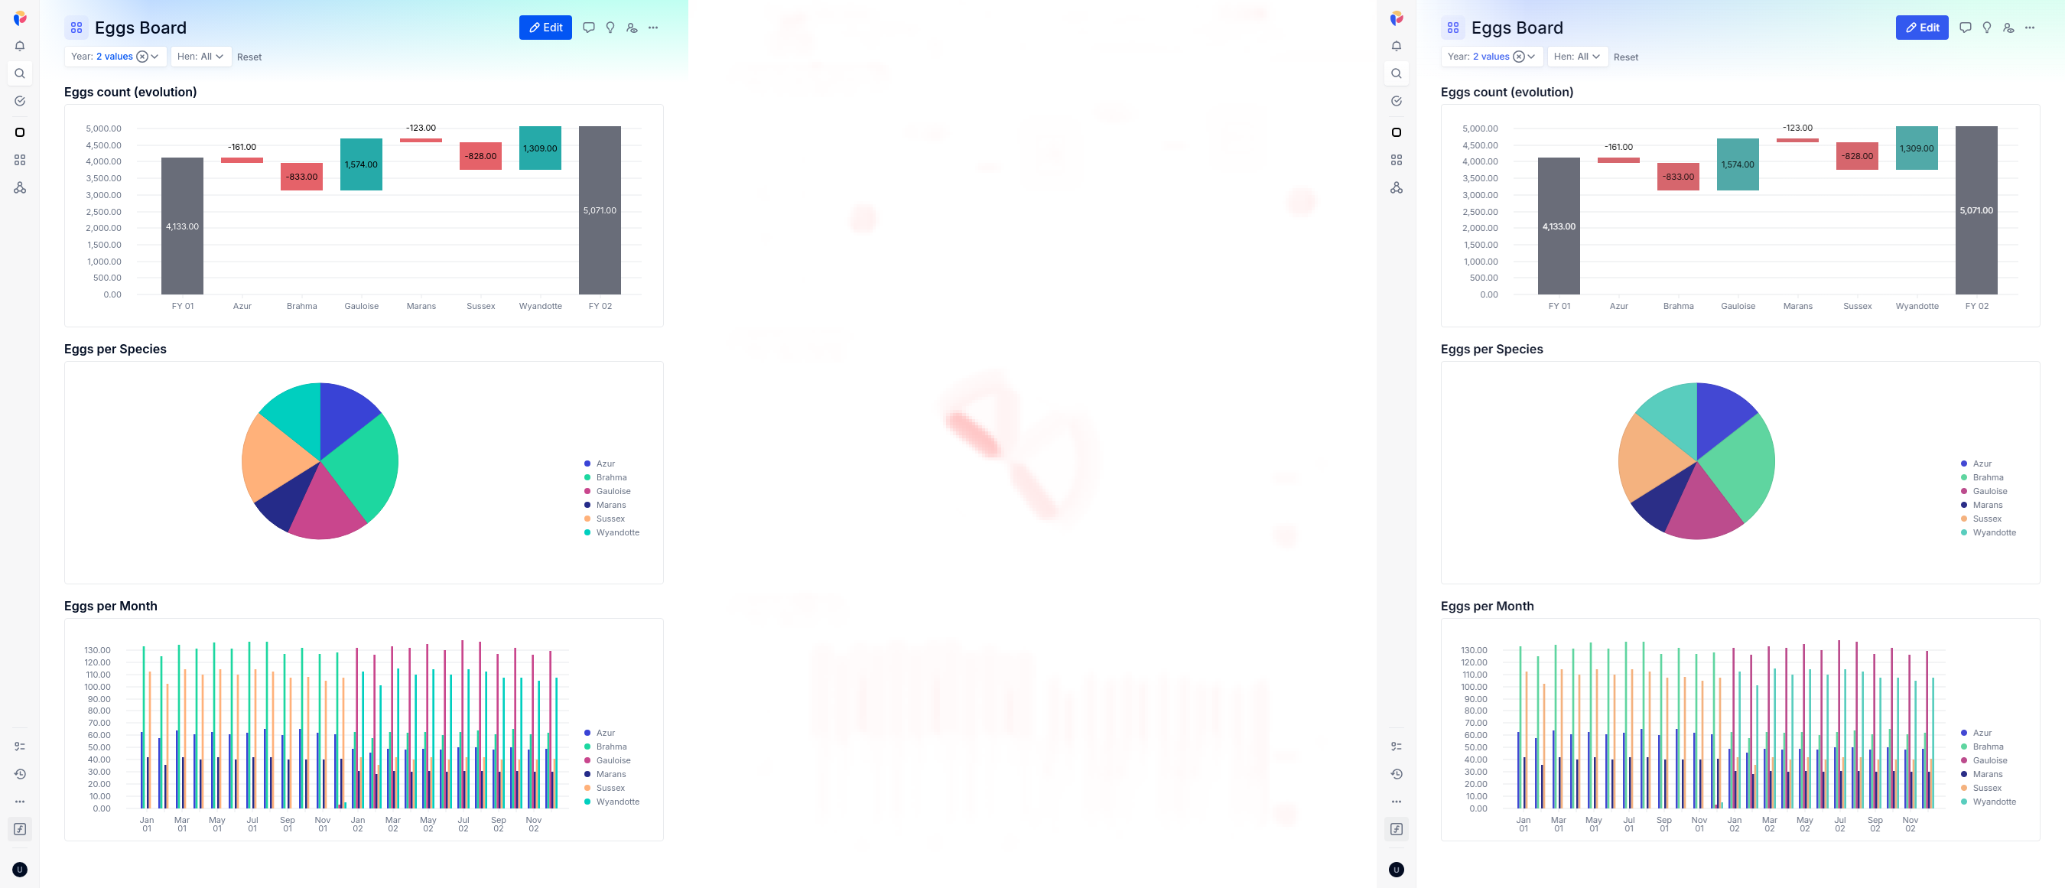The width and height of the screenshot is (2065, 888).
Task: Open the model graph nodes icon in left sidebar
Action: 20,187
